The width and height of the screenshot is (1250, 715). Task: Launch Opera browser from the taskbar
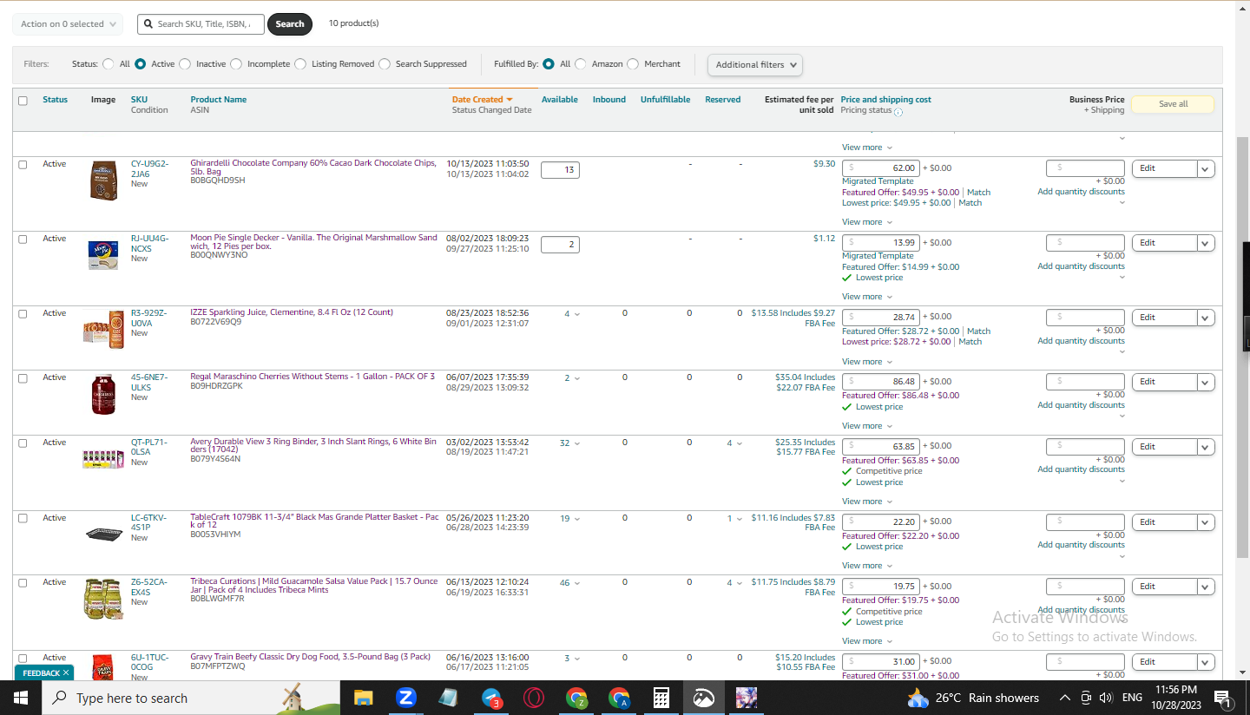[x=534, y=698]
